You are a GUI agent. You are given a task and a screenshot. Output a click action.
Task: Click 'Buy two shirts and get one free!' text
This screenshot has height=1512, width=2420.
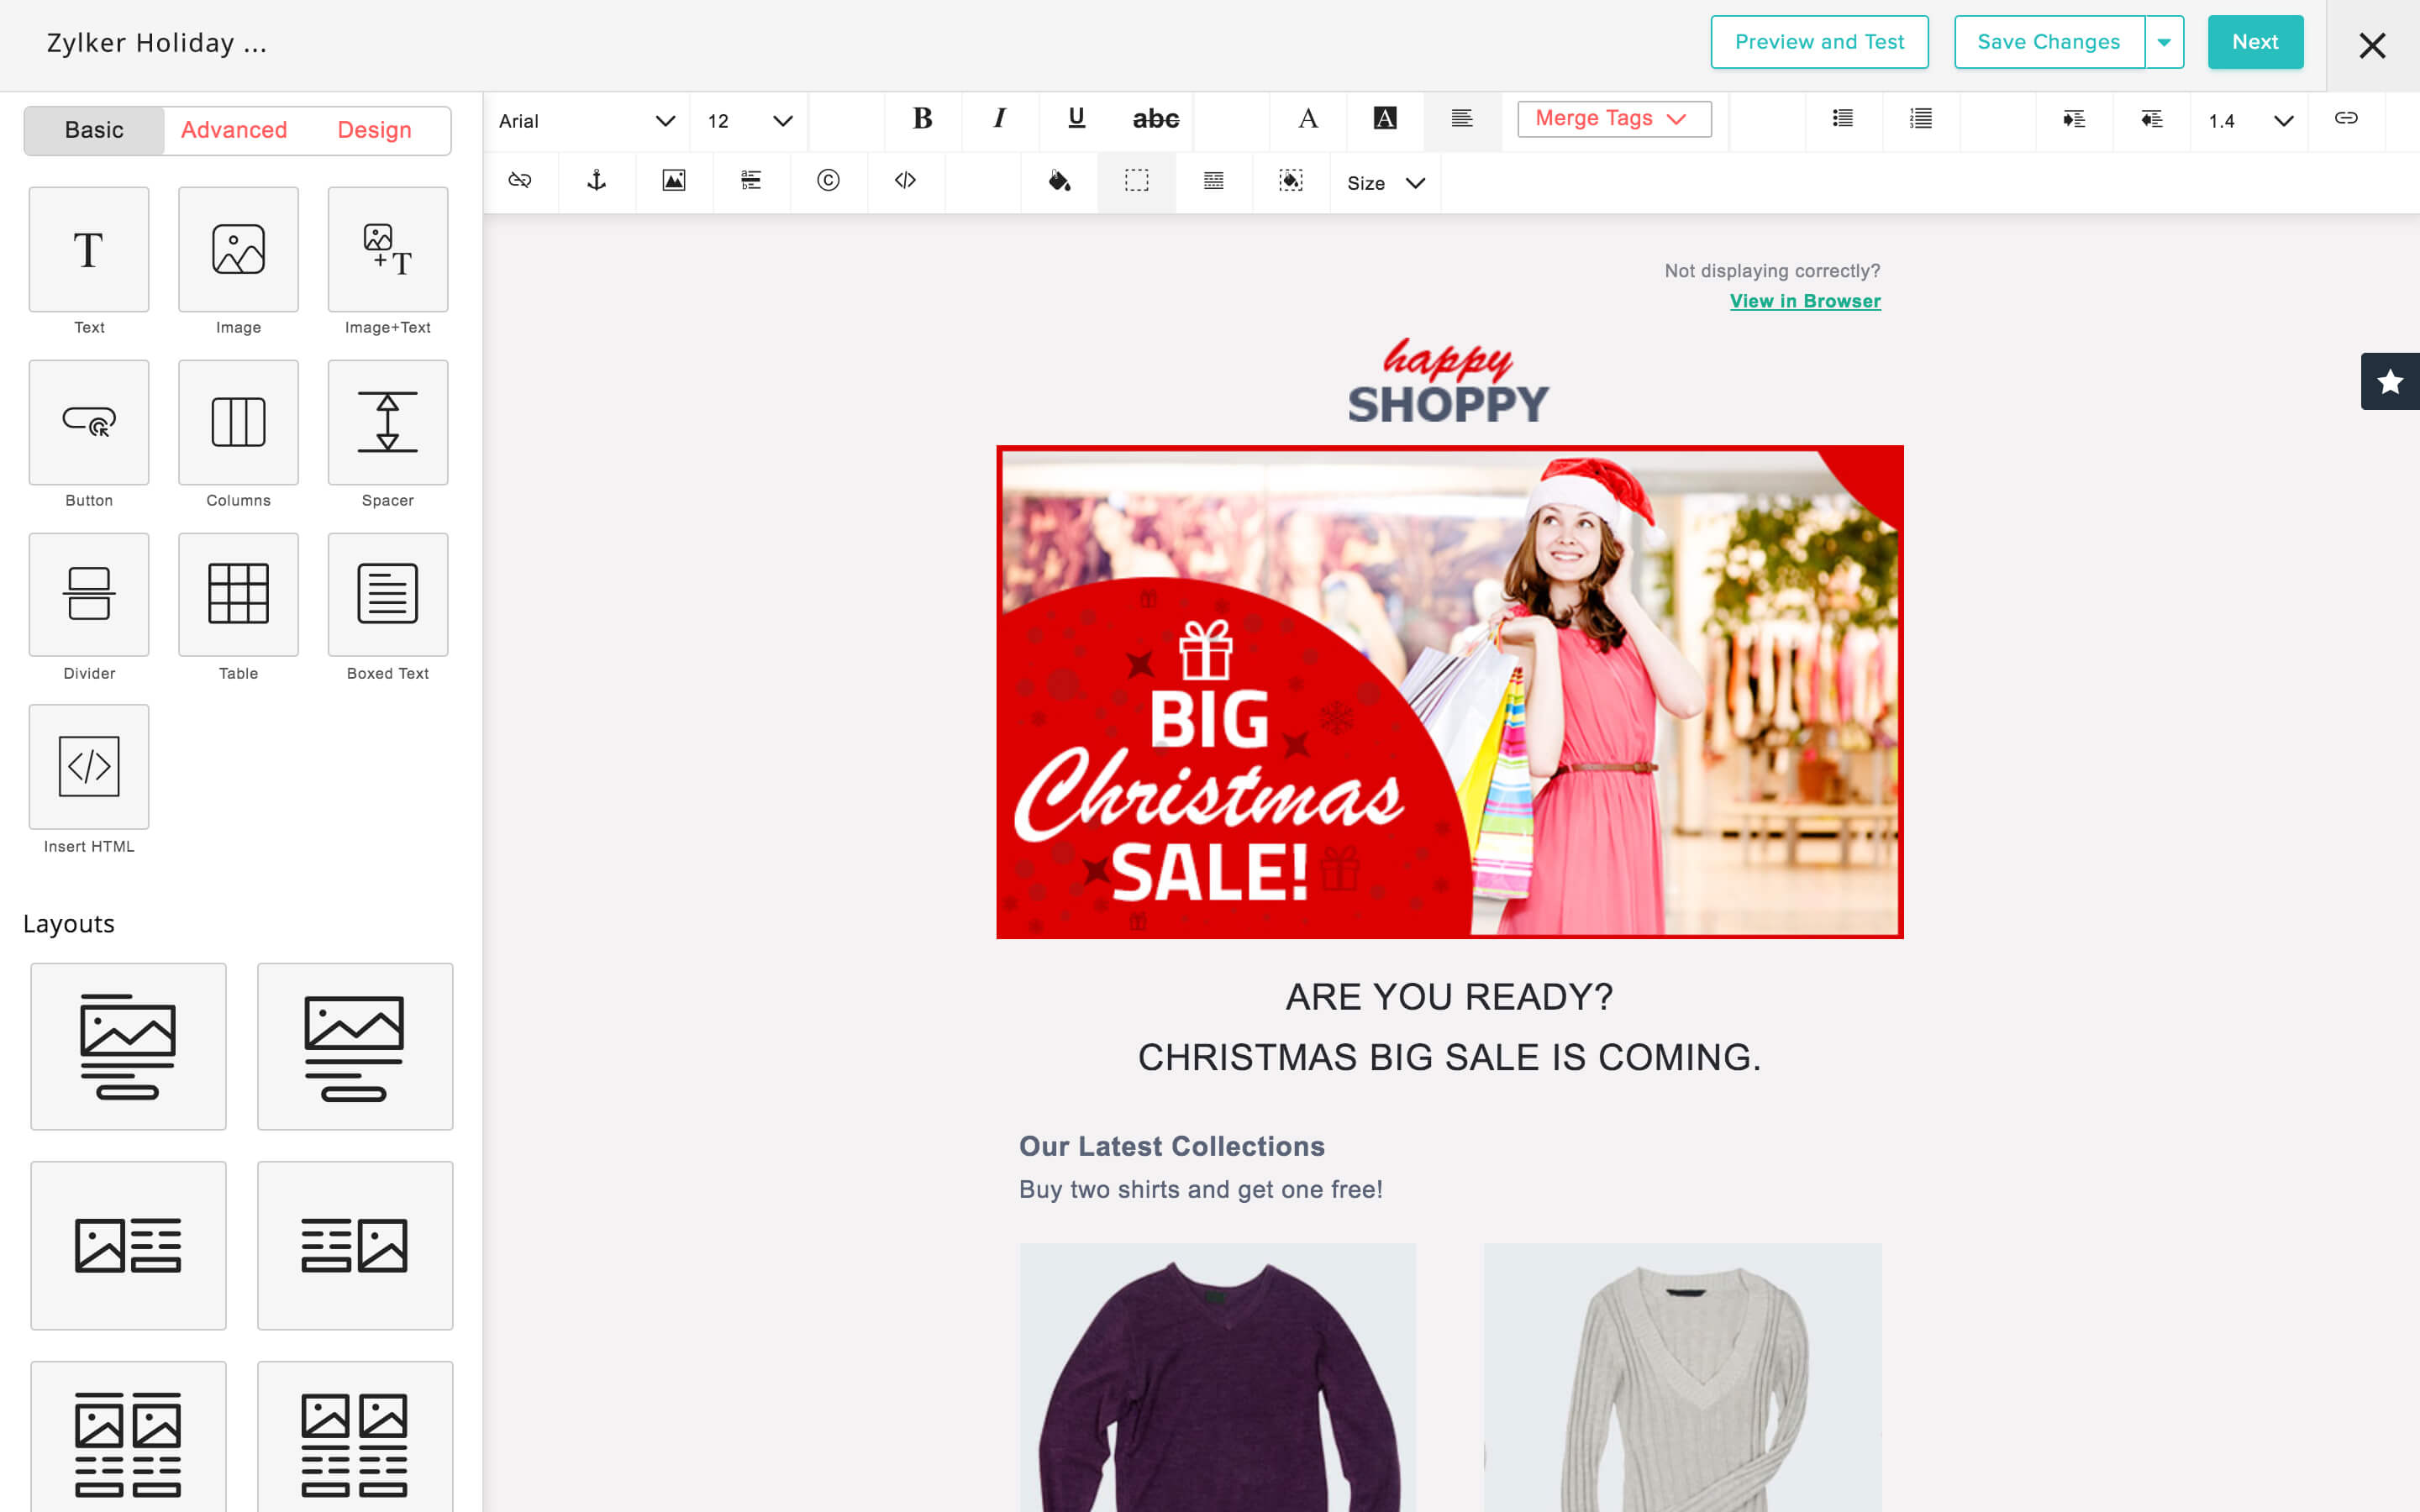[x=1201, y=1190]
